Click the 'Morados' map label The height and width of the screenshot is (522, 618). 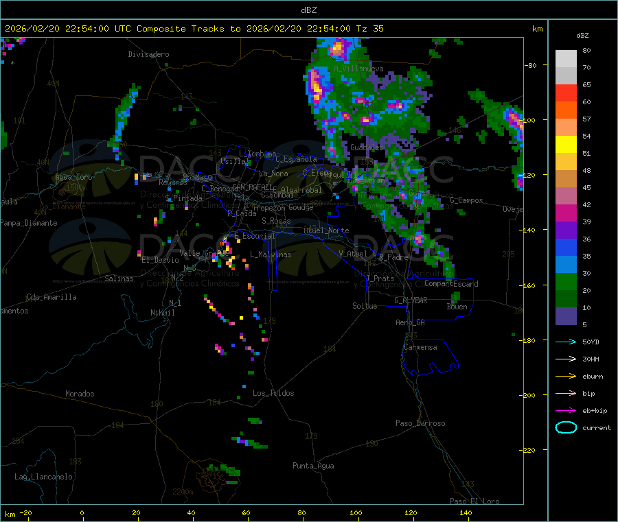pyautogui.click(x=80, y=394)
